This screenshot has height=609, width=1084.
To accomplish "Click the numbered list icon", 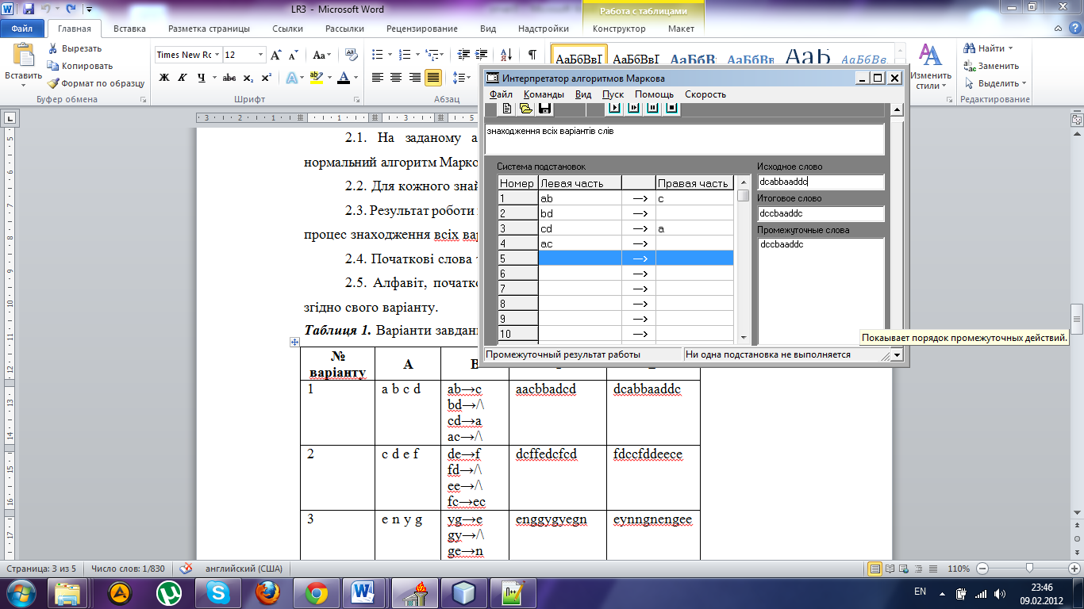I will (404, 55).
